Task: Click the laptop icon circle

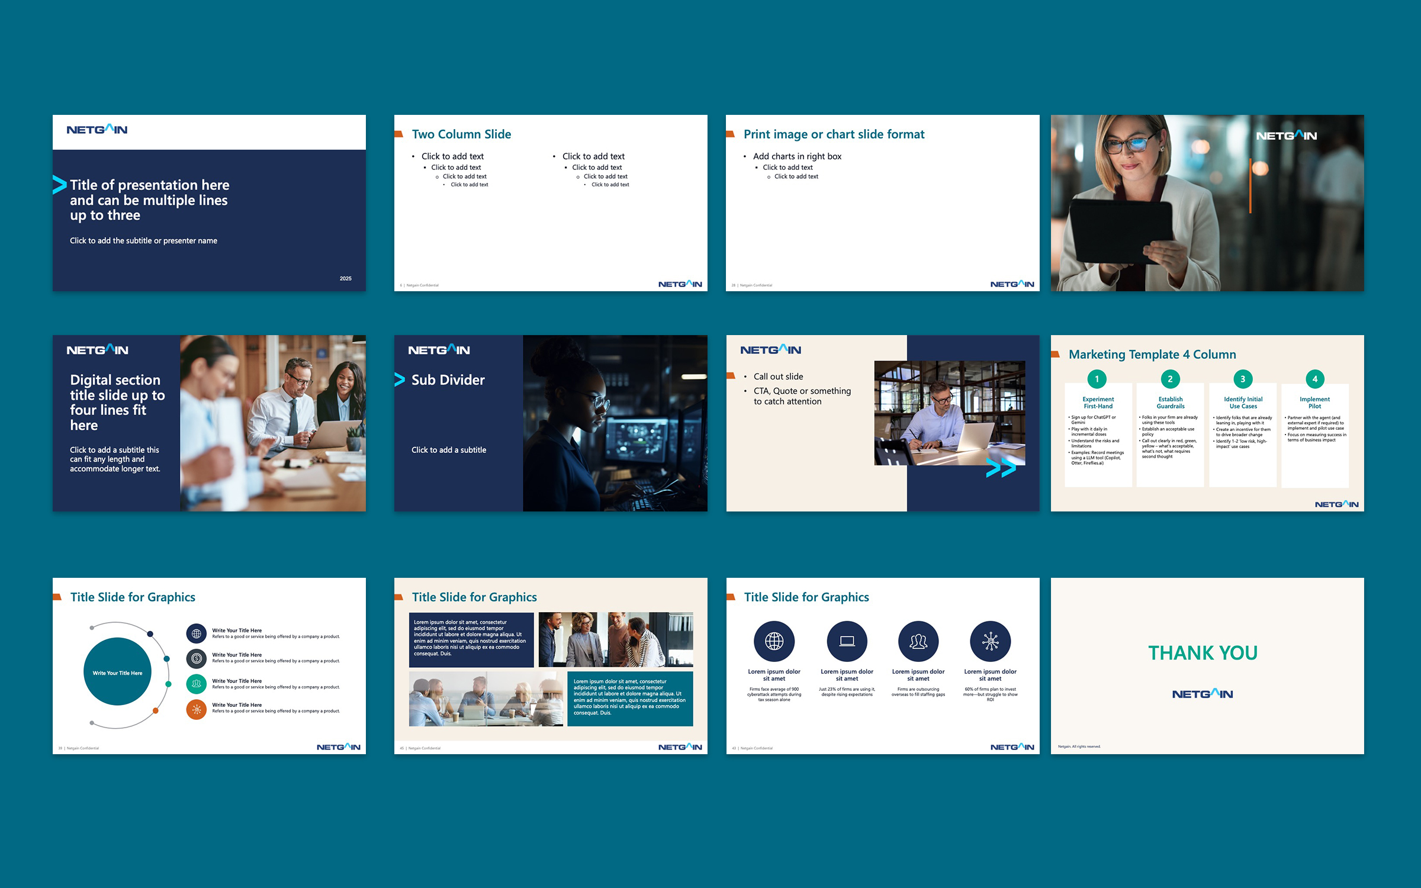Action: pyautogui.click(x=847, y=641)
